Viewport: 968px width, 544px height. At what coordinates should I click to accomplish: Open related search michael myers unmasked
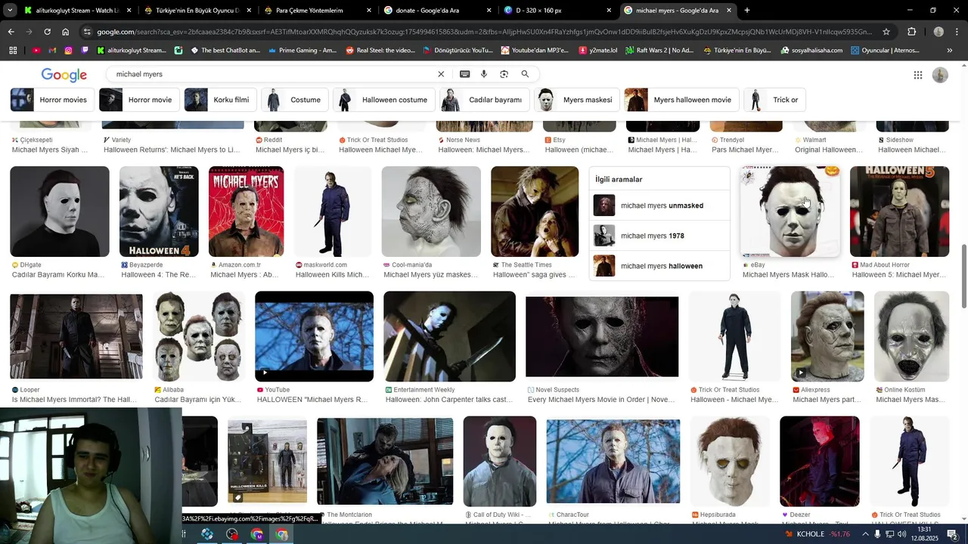click(x=659, y=206)
